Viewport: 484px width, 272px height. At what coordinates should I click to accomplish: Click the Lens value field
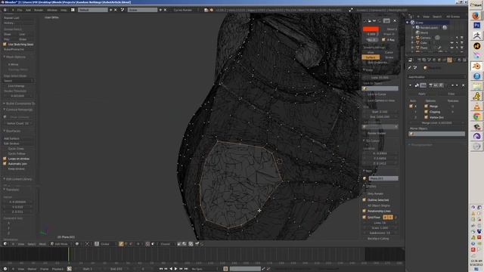pos(380,78)
